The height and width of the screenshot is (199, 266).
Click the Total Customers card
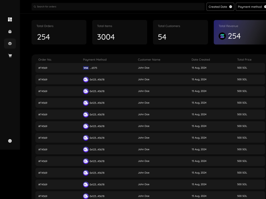[180, 32]
